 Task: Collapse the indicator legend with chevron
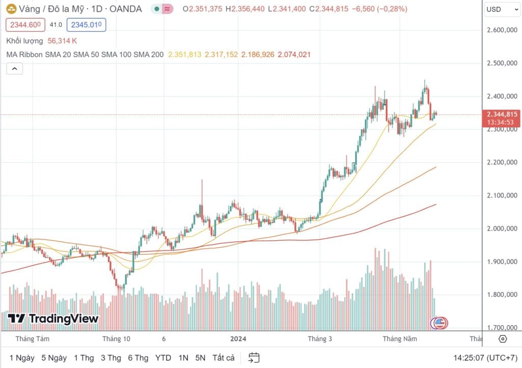click(15, 69)
